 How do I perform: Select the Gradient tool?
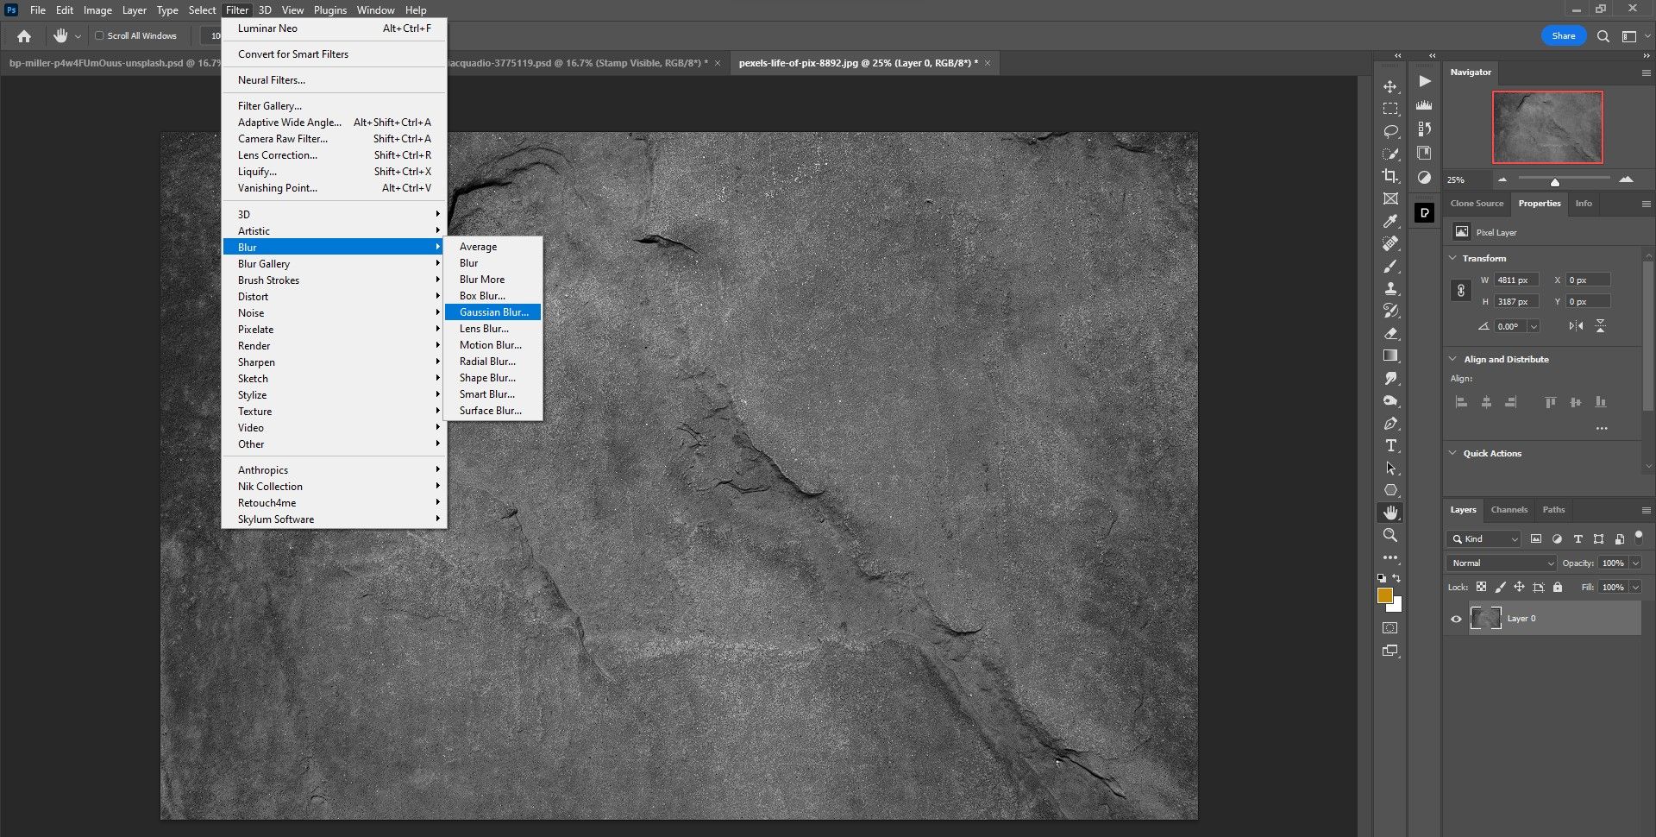[x=1390, y=356]
